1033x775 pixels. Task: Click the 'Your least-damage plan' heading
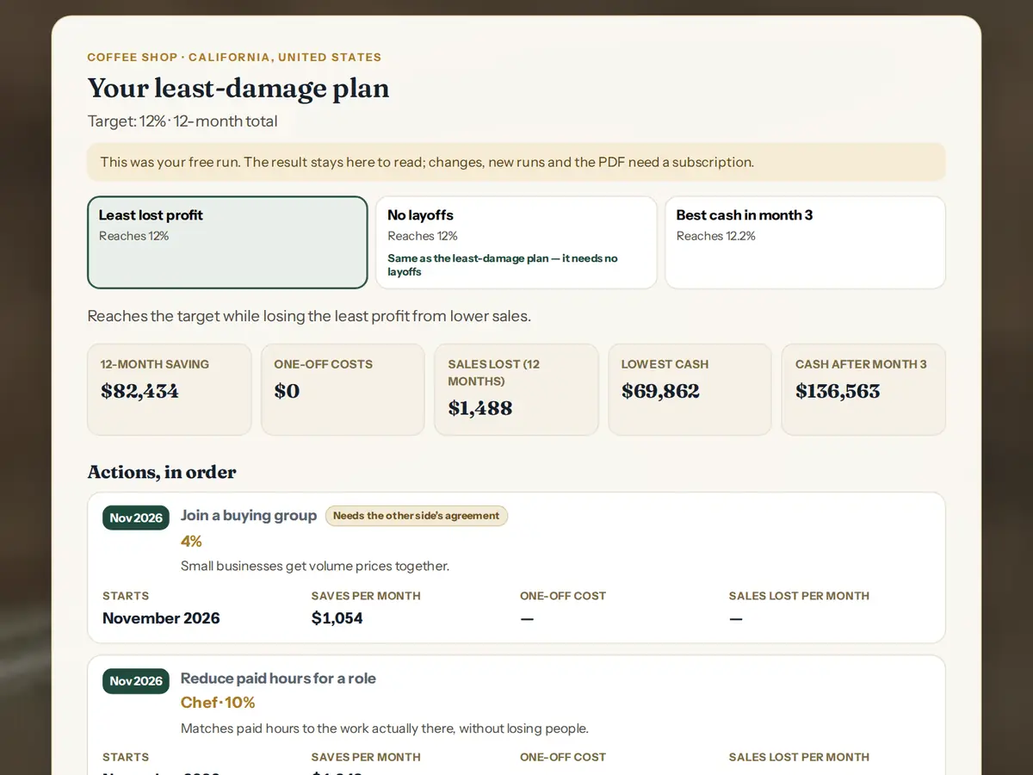click(238, 88)
